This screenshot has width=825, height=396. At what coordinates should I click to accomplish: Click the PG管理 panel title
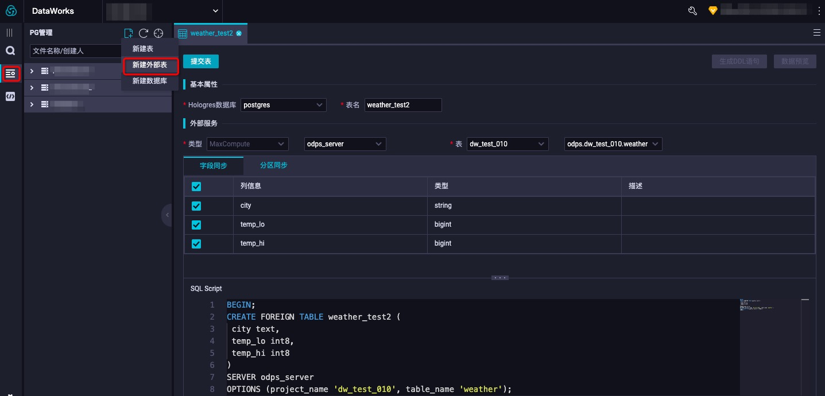[x=41, y=33]
